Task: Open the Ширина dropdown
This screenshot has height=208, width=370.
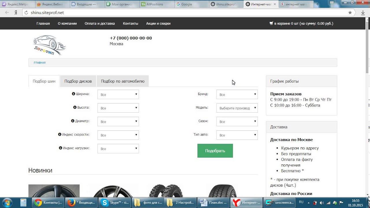Action: click(118, 94)
